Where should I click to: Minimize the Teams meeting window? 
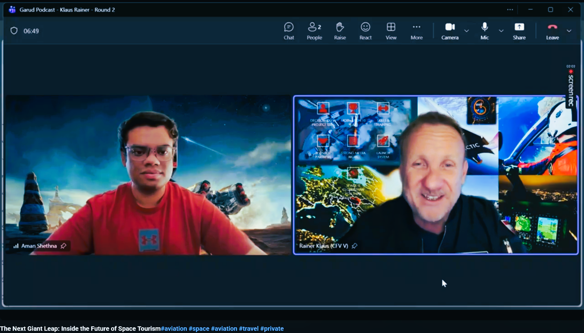[x=530, y=10]
